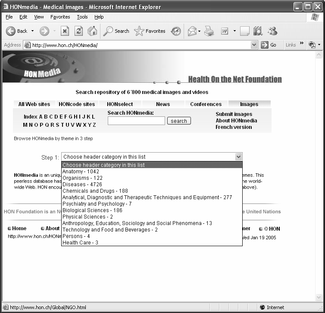Screen dimensions: 325x313
Task: Open the Help menu
Action: (x=99, y=17)
